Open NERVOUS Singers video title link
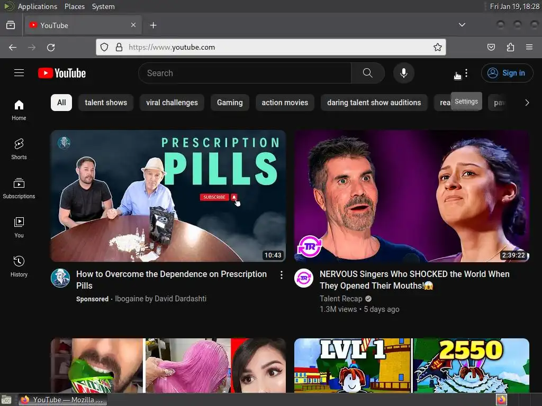Image resolution: width=542 pixels, height=406 pixels. coord(414,280)
